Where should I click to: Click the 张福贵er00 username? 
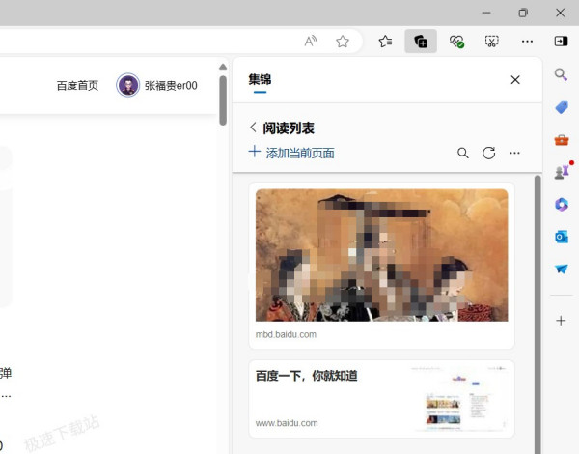(171, 85)
